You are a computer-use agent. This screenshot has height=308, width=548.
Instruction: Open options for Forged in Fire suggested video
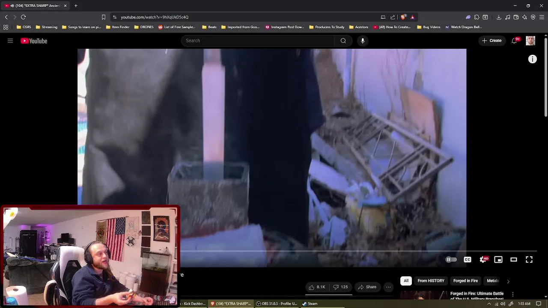[513, 294]
